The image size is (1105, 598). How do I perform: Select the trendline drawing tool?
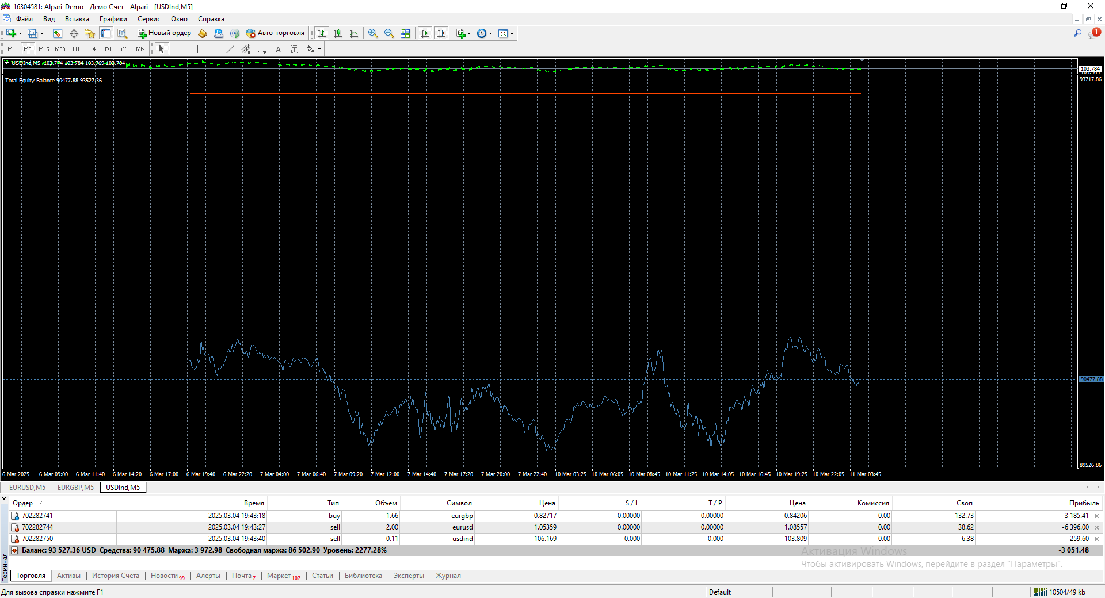[x=230, y=49]
